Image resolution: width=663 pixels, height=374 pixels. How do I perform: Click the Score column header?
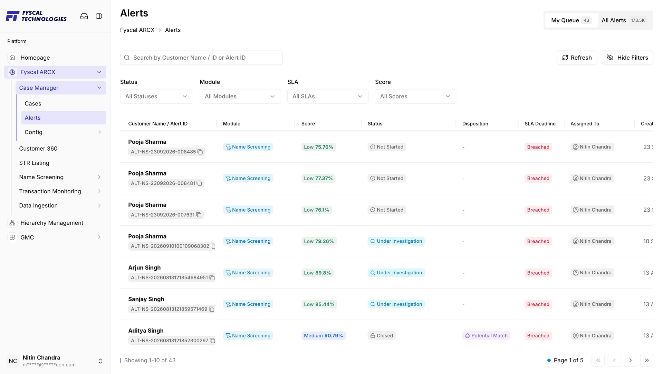pyautogui.click(x=308, y=124)
